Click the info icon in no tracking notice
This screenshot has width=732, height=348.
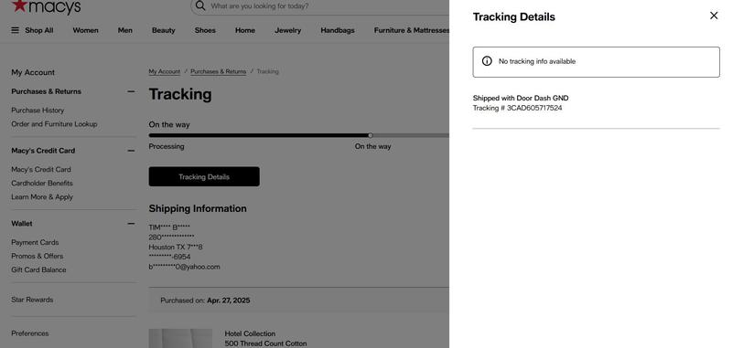(487, 61)
